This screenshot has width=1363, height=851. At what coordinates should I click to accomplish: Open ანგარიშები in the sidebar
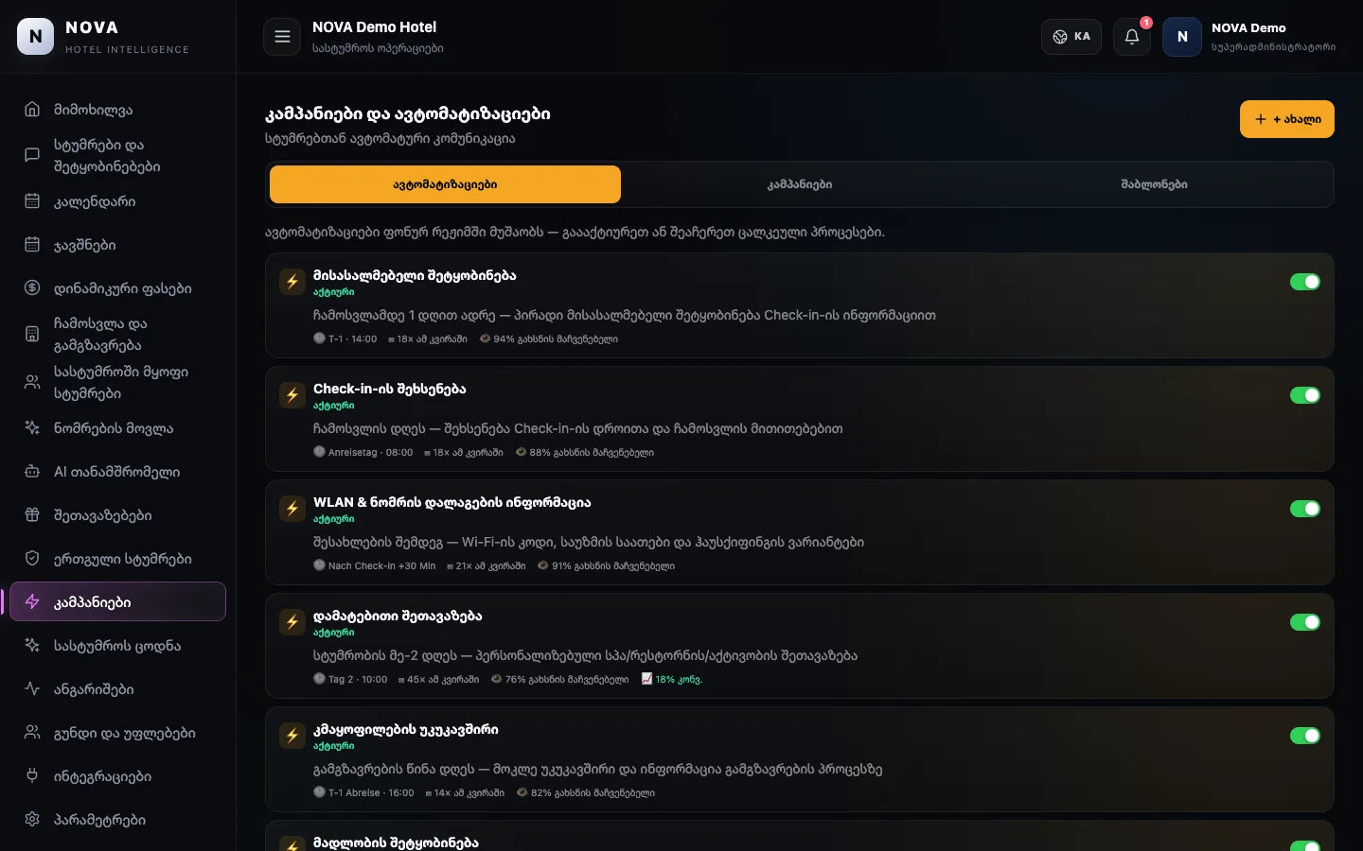[x=117, y=689]
